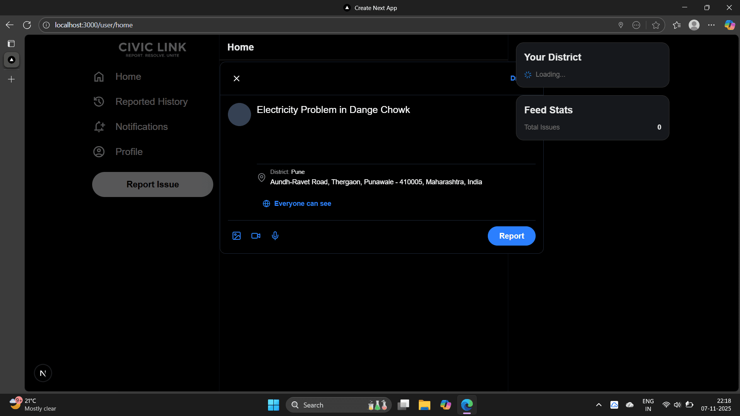
Task: Dismiss the report form with X
Action: click(236, 78)
